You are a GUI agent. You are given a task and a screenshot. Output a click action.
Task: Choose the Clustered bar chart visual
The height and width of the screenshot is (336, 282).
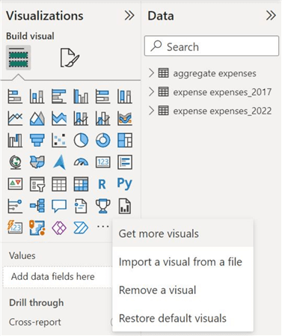(59, 97)
